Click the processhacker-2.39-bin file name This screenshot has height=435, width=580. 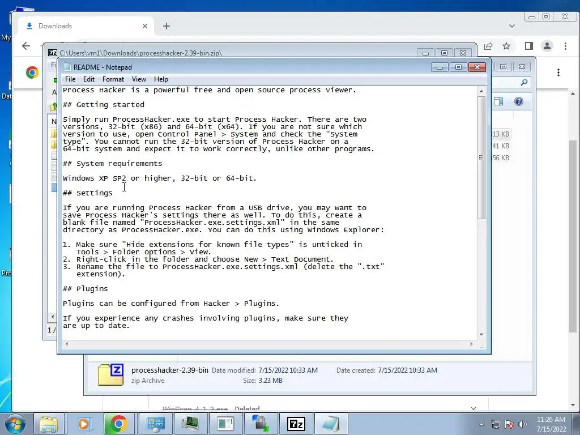coord(170,370)
